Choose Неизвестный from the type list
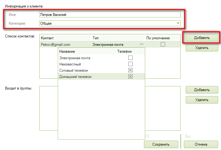221x150 pixels. point(71,64)
